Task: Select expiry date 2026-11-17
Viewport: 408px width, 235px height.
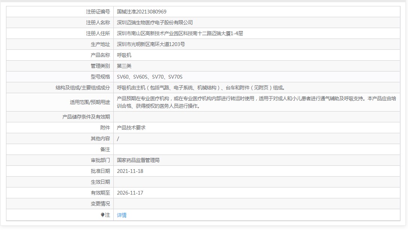Action: (x=130, y=193)
